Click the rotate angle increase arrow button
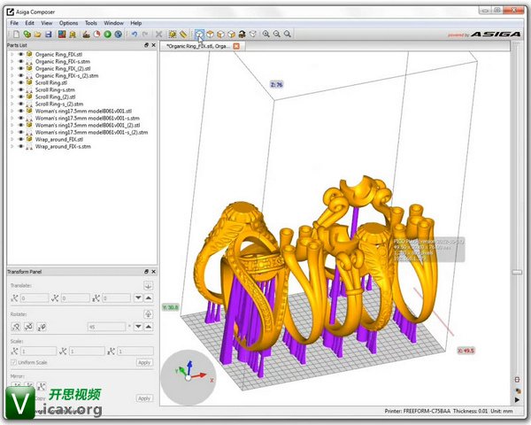Screen dimensions: 531x425 pyautogui.click(x=148, y=327)
